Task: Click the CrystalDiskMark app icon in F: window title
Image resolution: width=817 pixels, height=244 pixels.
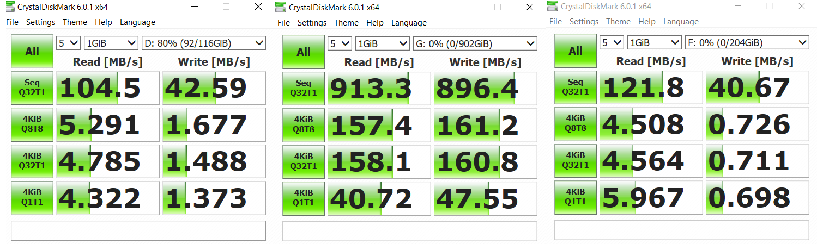Action: [553, 7]
